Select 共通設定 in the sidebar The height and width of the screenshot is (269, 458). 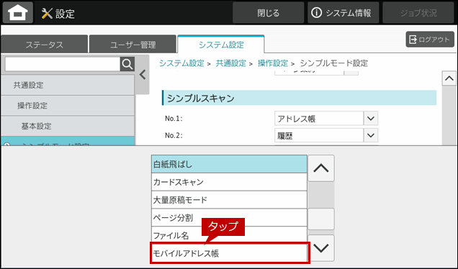pyautogui.click(x=68, y=85)
